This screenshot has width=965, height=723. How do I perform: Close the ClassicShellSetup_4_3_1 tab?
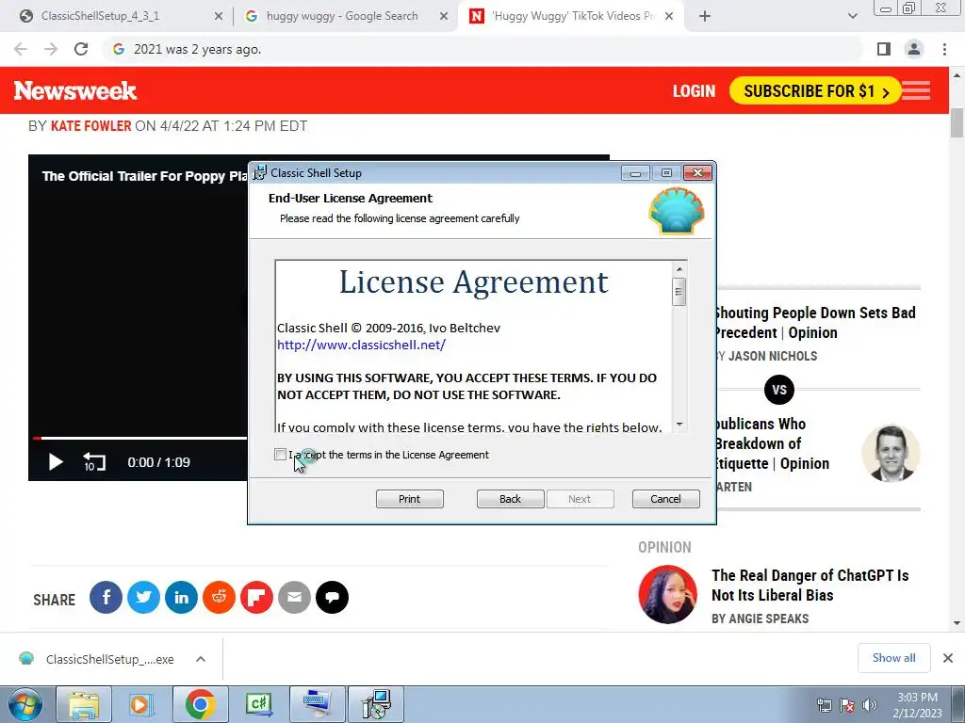219,17
